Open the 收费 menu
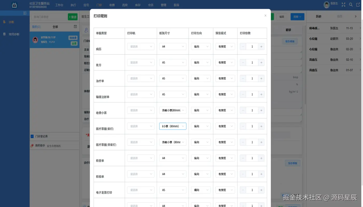Screen dimensions: 363x207 (x=112, y=5)
